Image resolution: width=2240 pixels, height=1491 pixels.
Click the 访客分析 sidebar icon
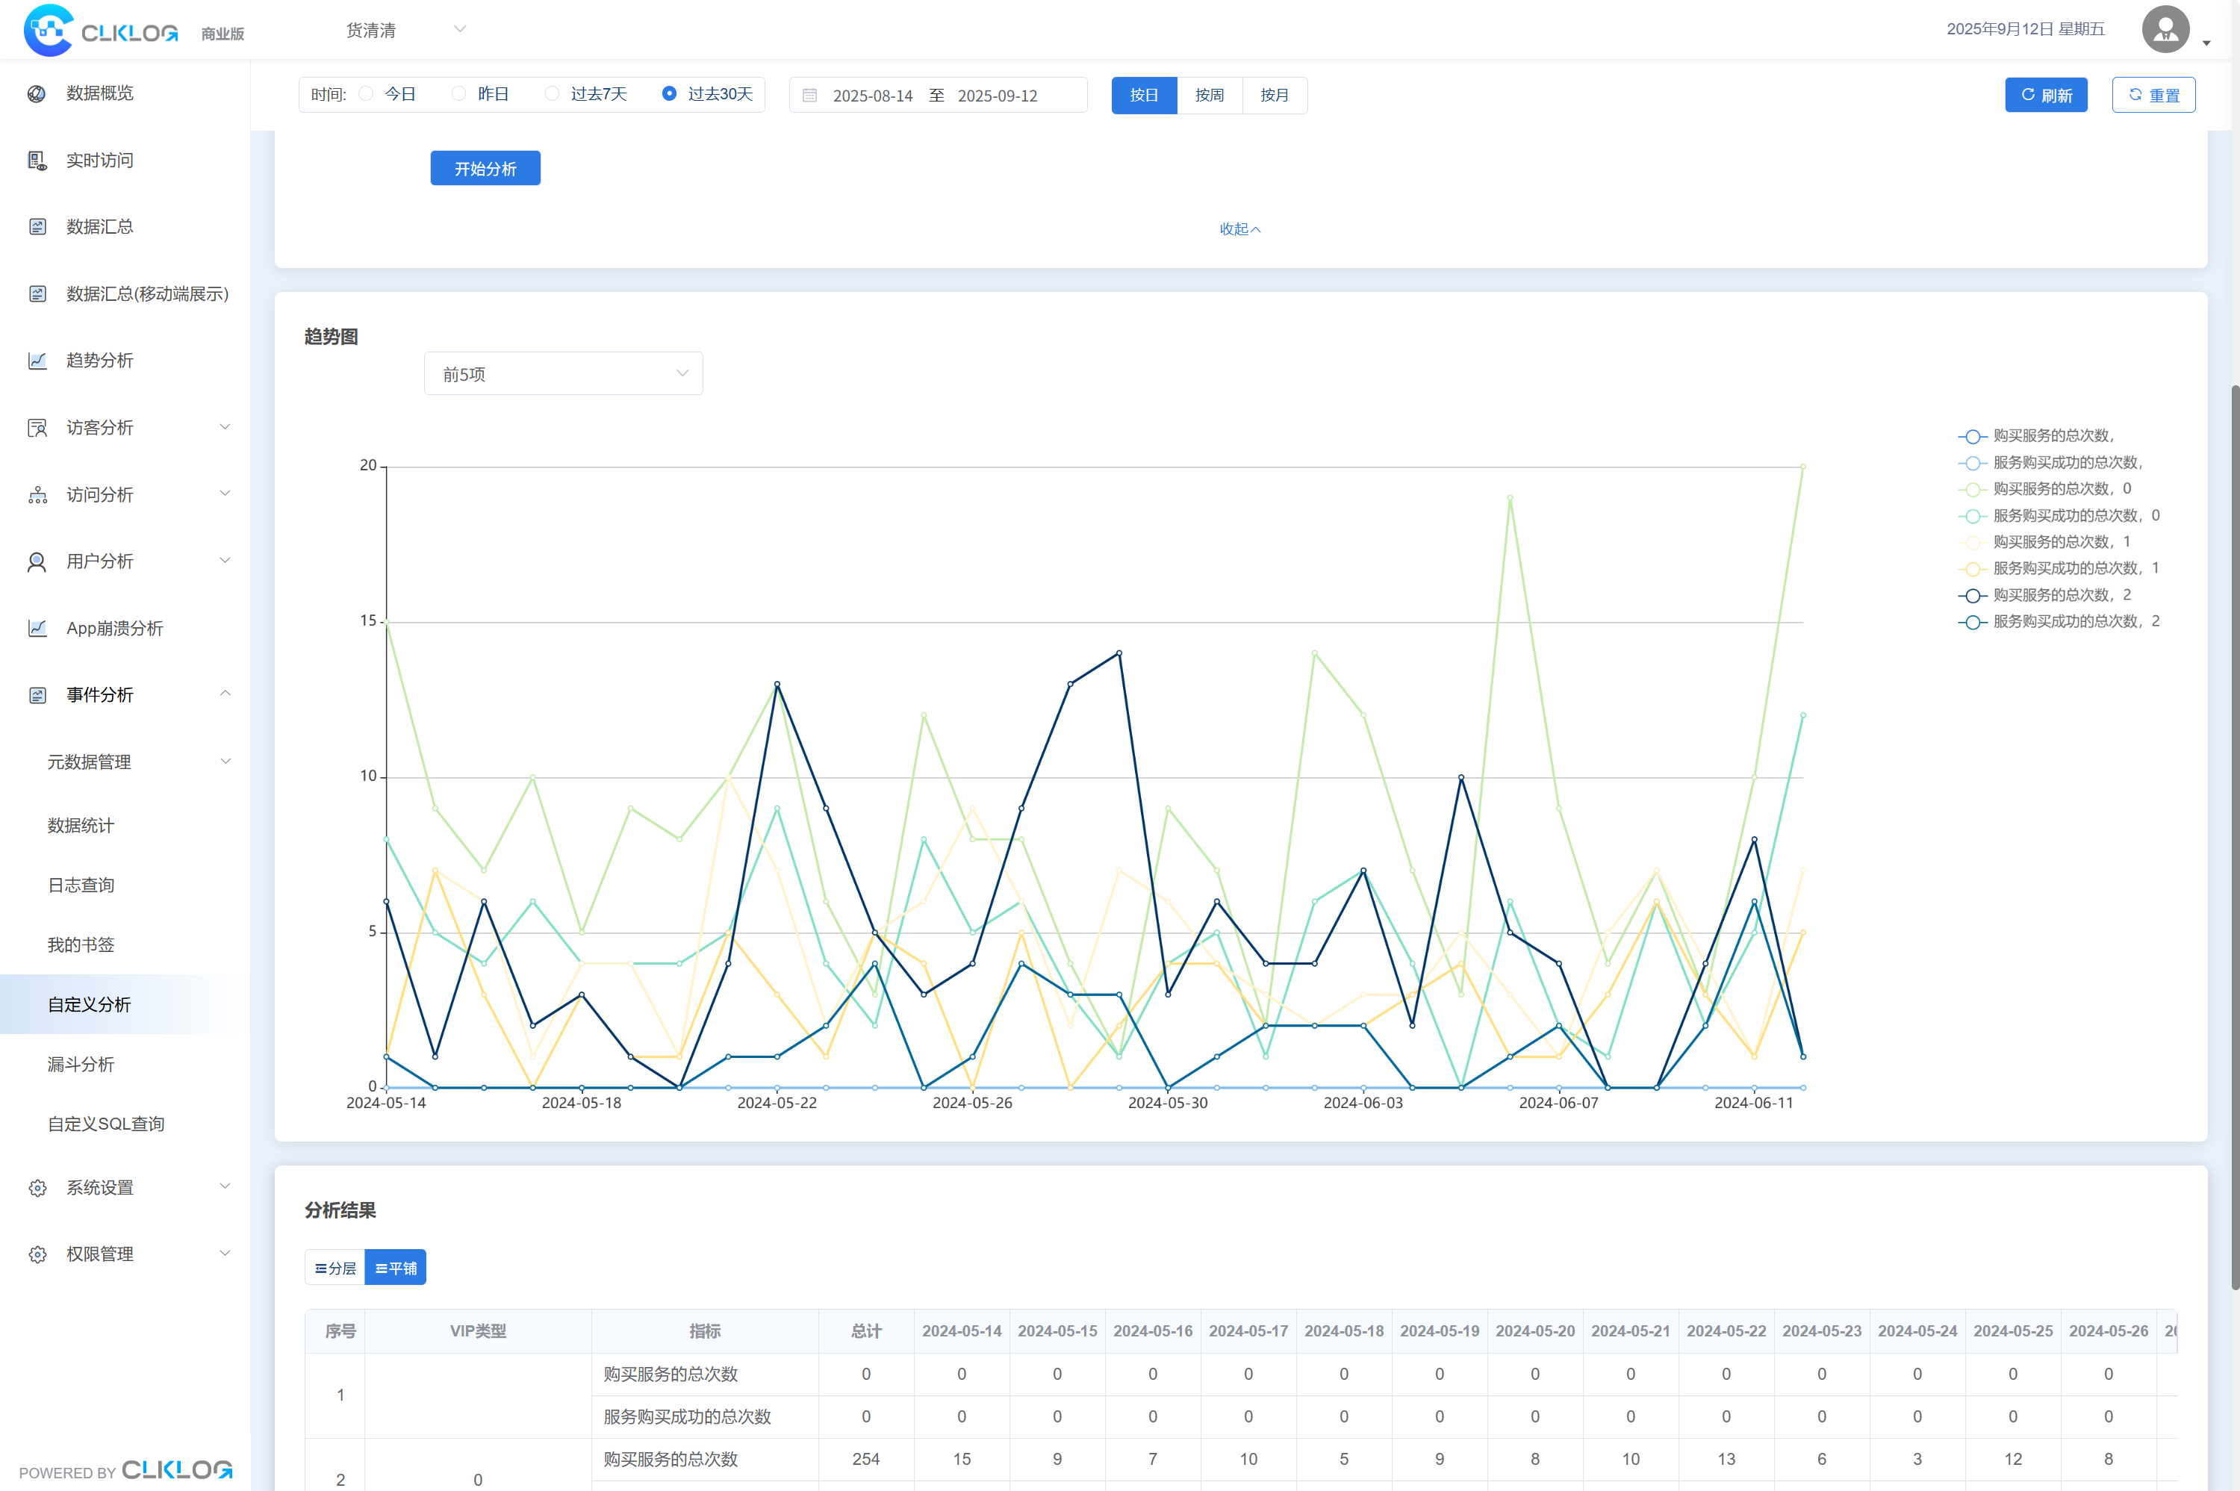click(37, 428)
